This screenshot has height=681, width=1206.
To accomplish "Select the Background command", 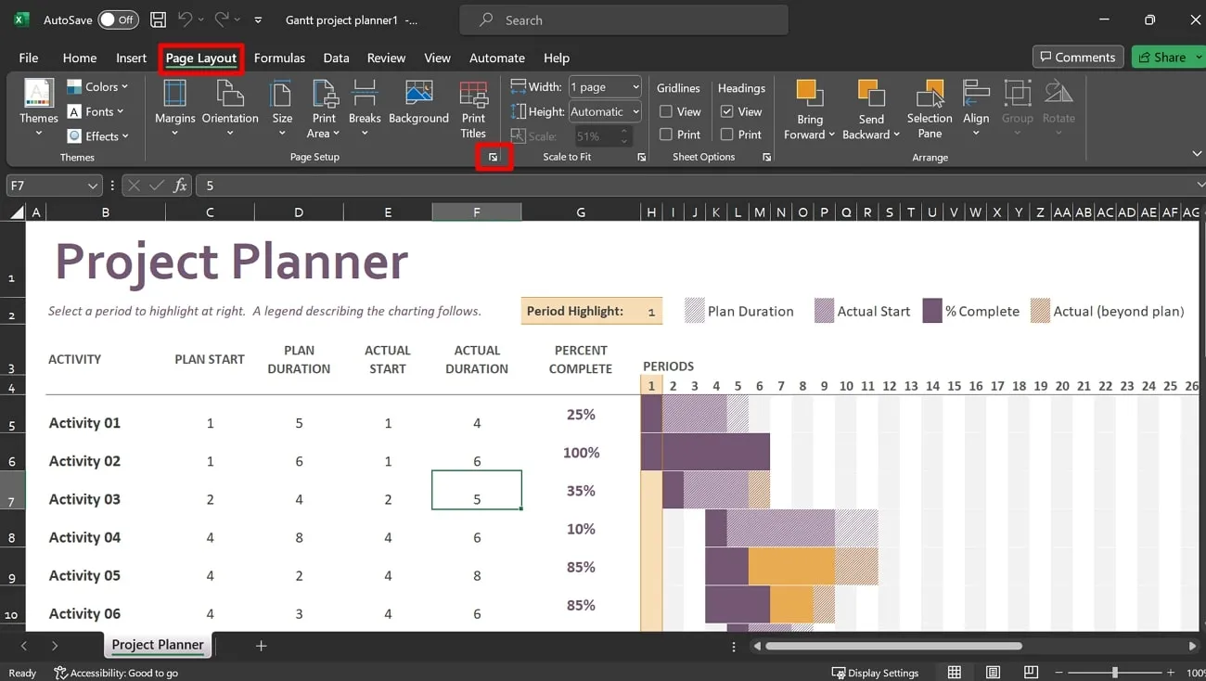I will 418,107.
